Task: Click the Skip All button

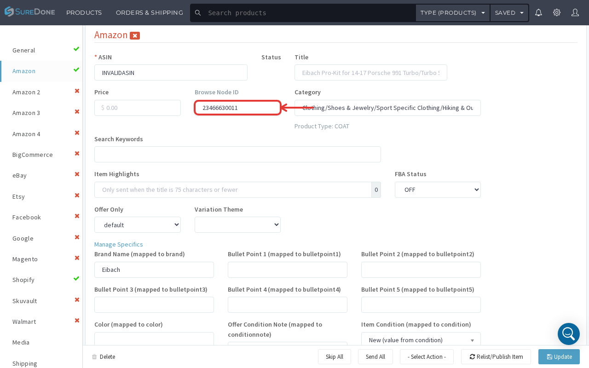Action: point(335,357)
